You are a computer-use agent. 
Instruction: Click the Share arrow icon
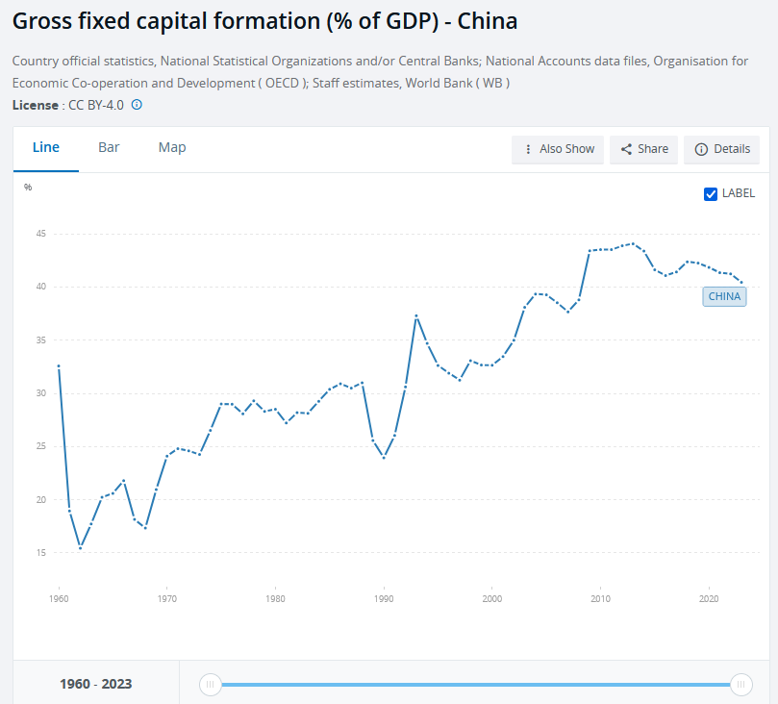pyautogui.click(x=626, y=149)
